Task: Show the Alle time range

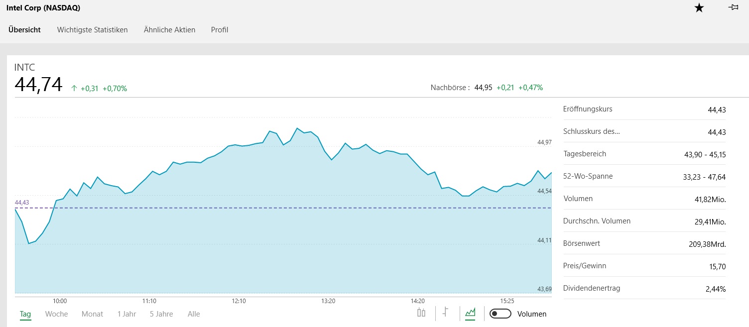Action: (194, 314)
